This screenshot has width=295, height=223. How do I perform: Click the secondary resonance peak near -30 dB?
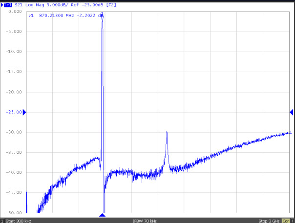[167, 132]
